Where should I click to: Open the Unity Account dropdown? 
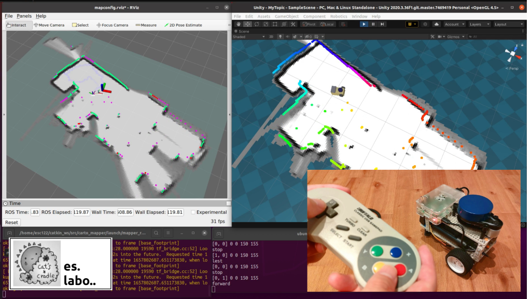pyautogui.click(x=454, y=24)
